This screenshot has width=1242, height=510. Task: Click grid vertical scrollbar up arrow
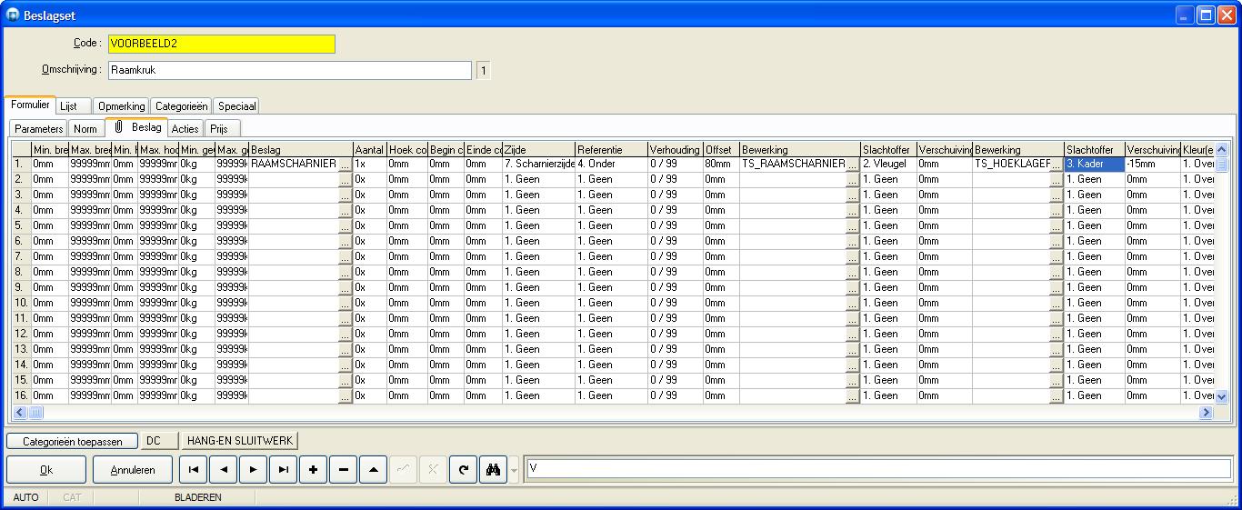click(1221, 149)
